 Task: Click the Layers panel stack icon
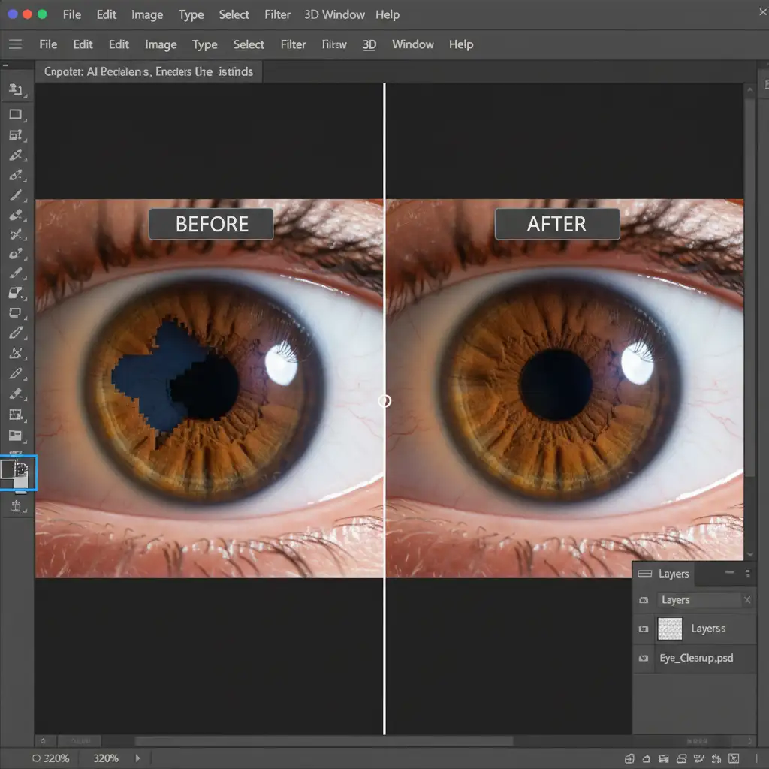coord(644,574)
